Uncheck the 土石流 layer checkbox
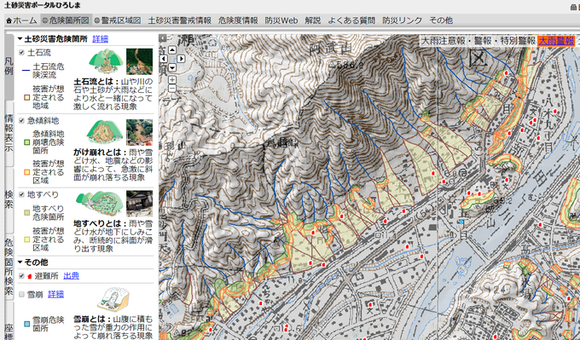The height and width of the screenshot is (340, 580). [x=21, y=53]
